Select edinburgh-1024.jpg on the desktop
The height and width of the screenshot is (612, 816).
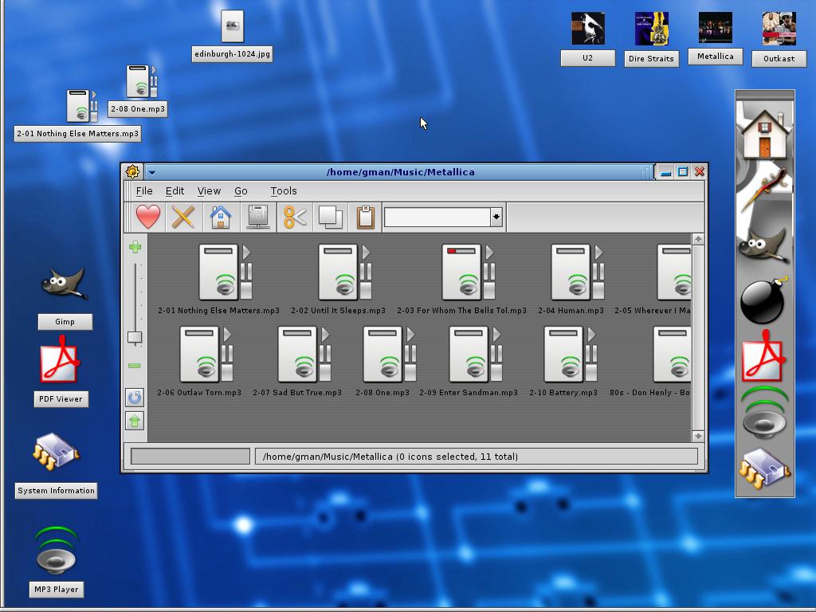click(232, 26)
